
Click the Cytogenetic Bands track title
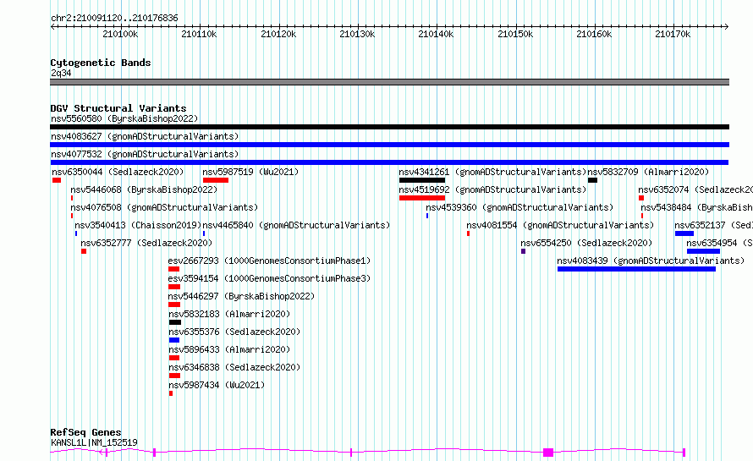101,63
